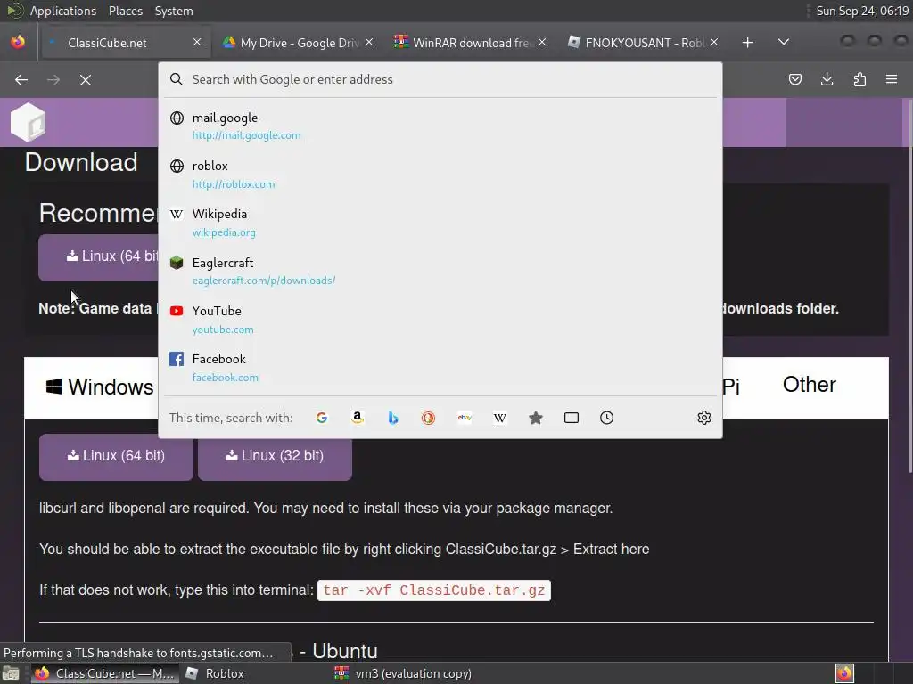Click lower Linux (64 bit) download button
Image resolution: width=913 pixels, height=684 pixels.
[116, 457]
